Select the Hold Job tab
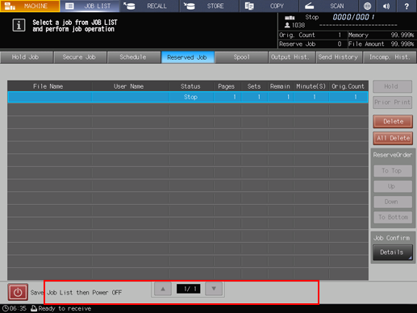Screen dimensions: 417x313 pos(27,57)
